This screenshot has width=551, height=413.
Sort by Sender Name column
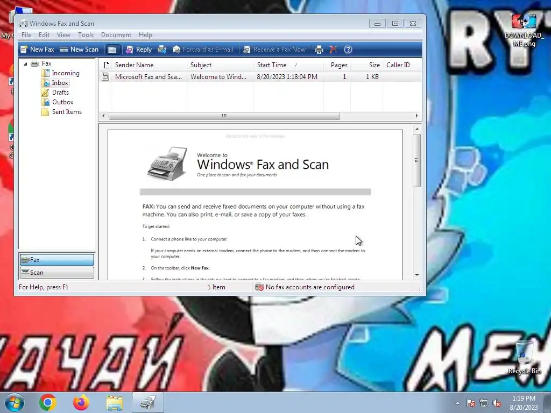[150, 65]
